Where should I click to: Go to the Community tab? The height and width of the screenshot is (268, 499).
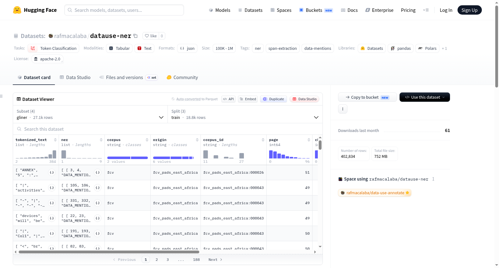pos(182,78)
